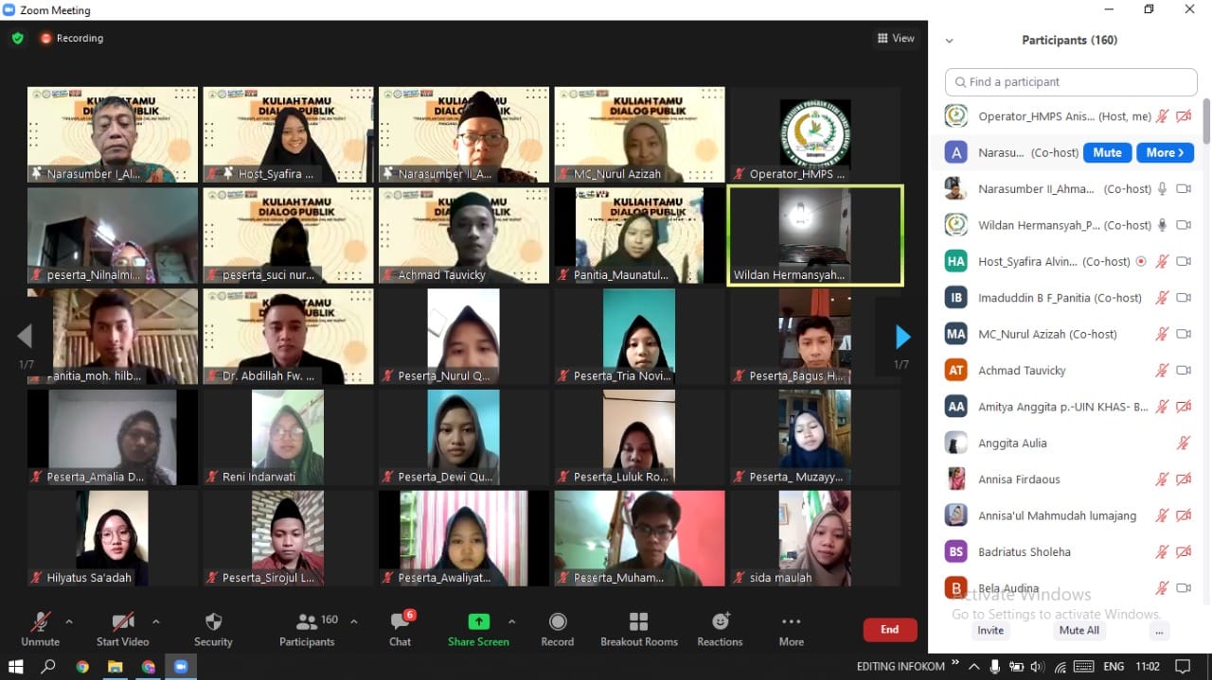This screenshot has width=1212, height=680.
Task: Expand share options arrow beside Share Screen
Action: (x=512, y=621)
